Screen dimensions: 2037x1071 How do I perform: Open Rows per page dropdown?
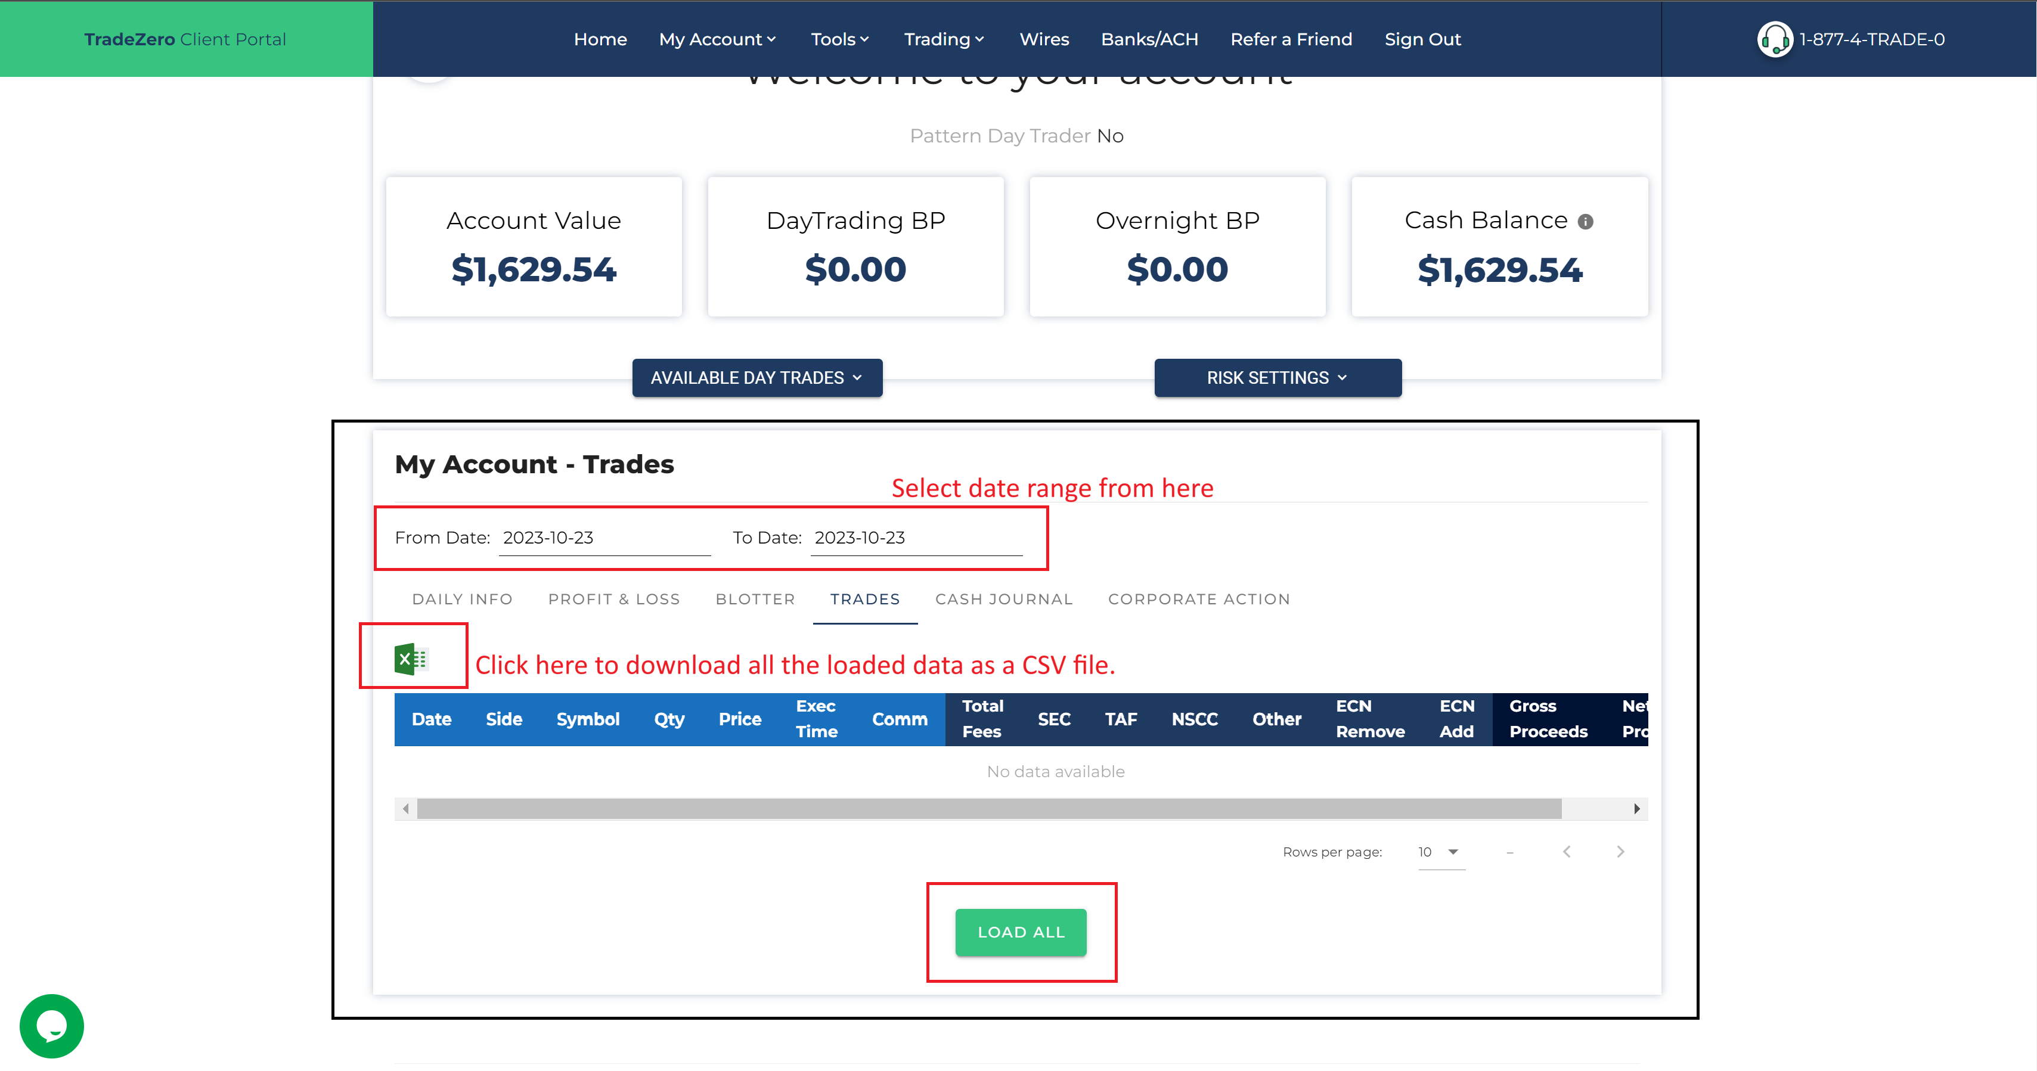click(x=1440, y=852)
